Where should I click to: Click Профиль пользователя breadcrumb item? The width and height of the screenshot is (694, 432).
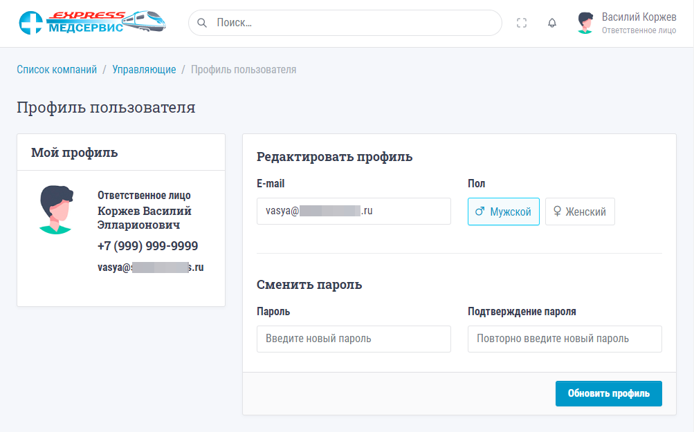(x=244, y=69)
